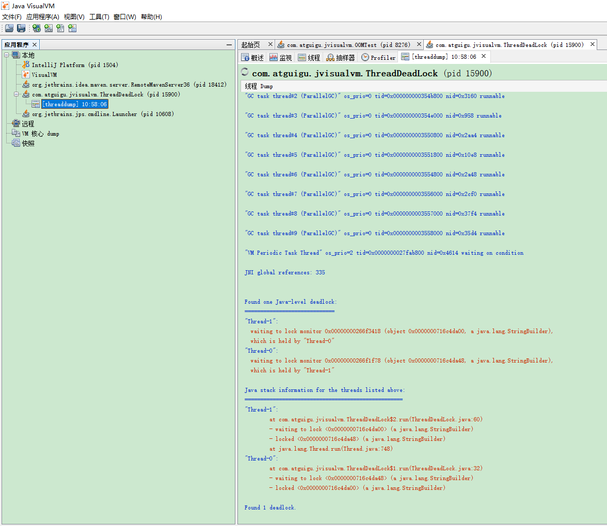Viewport: 607px width, 526px height.
Task: Open the 文件(F) menu
Action: click(x=11, y=17)
